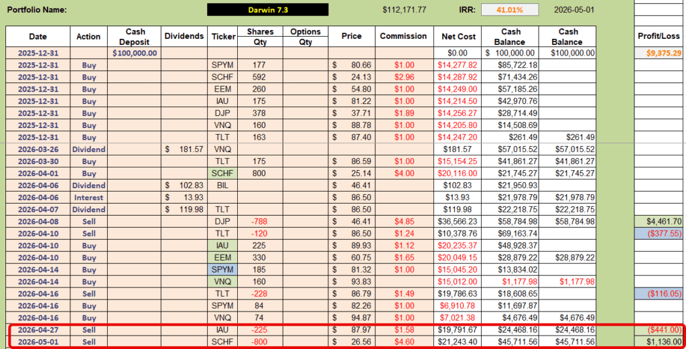
Task: Click the IAU ticker with 175 shares
Action: pos(222,101)
